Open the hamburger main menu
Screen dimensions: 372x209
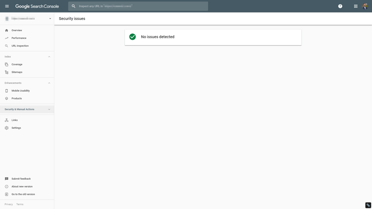pos(7,6)
